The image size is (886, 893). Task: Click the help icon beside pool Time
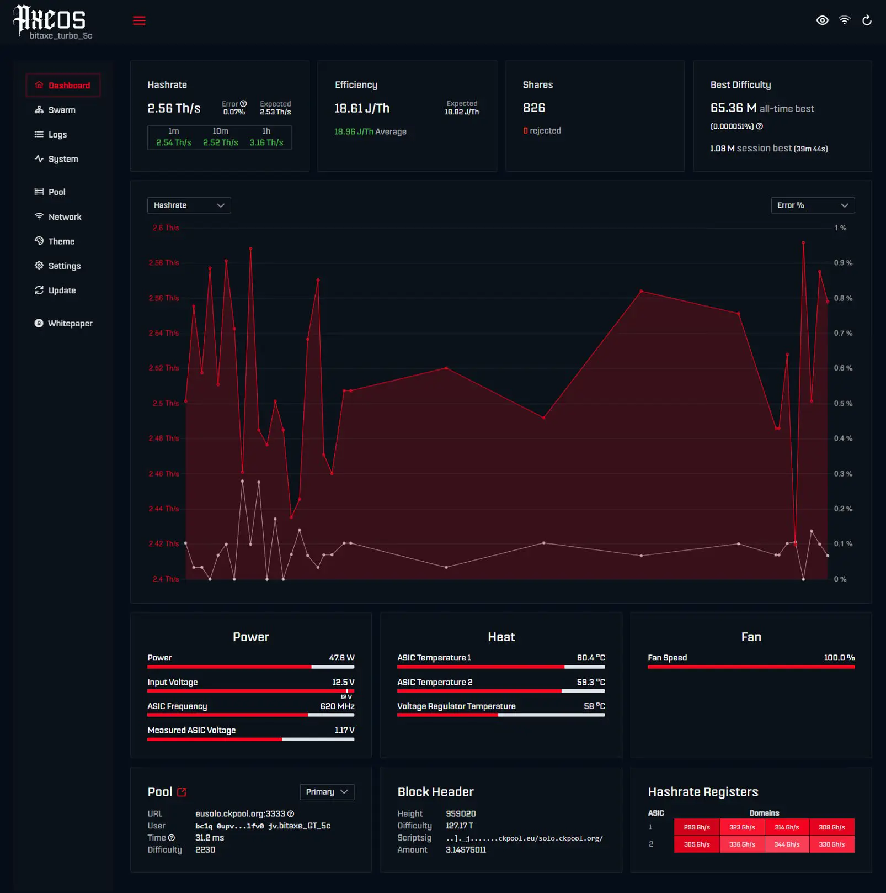[x=172, y=838]
